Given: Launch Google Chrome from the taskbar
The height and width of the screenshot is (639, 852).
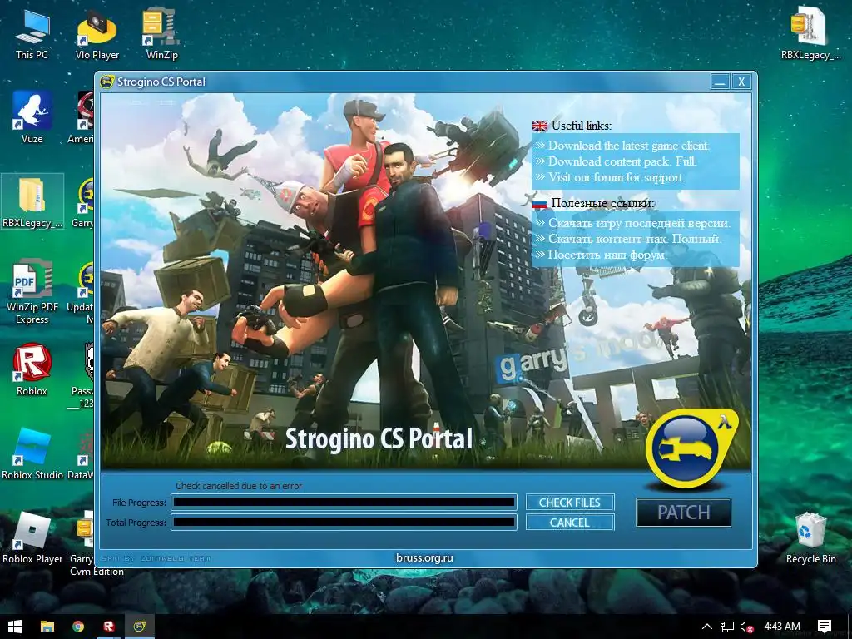Looking at the screenshot, I should [78, 627].
